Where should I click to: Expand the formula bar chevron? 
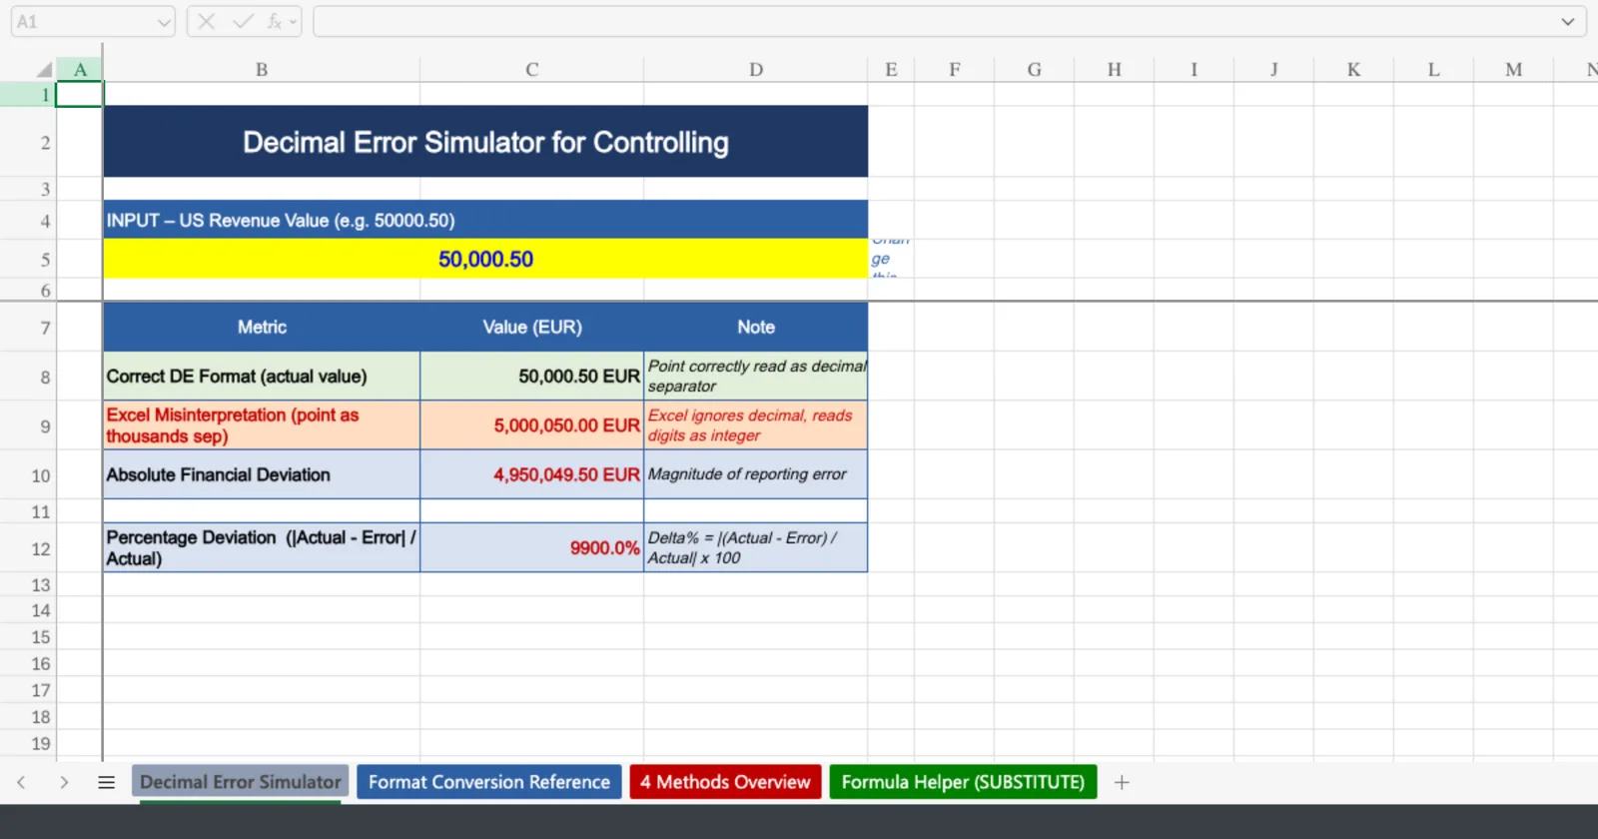tap(1568, 22)
